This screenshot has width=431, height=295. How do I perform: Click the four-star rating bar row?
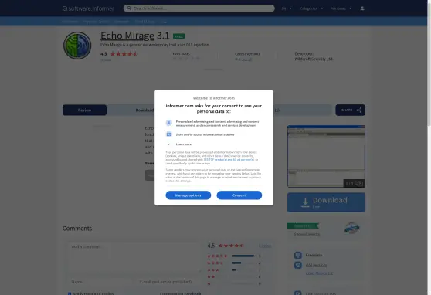[x=234, y=263]
